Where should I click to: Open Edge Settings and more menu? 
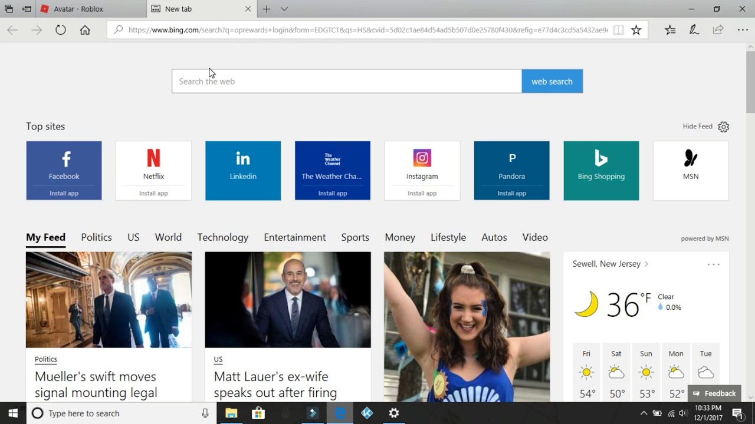pos(743,30)
